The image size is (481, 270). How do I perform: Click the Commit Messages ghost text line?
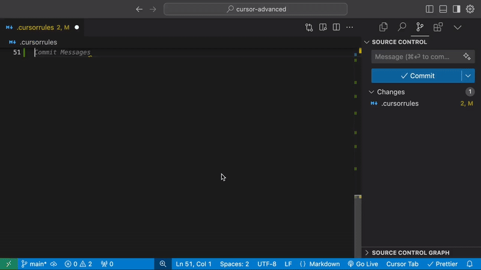point(63,52)
